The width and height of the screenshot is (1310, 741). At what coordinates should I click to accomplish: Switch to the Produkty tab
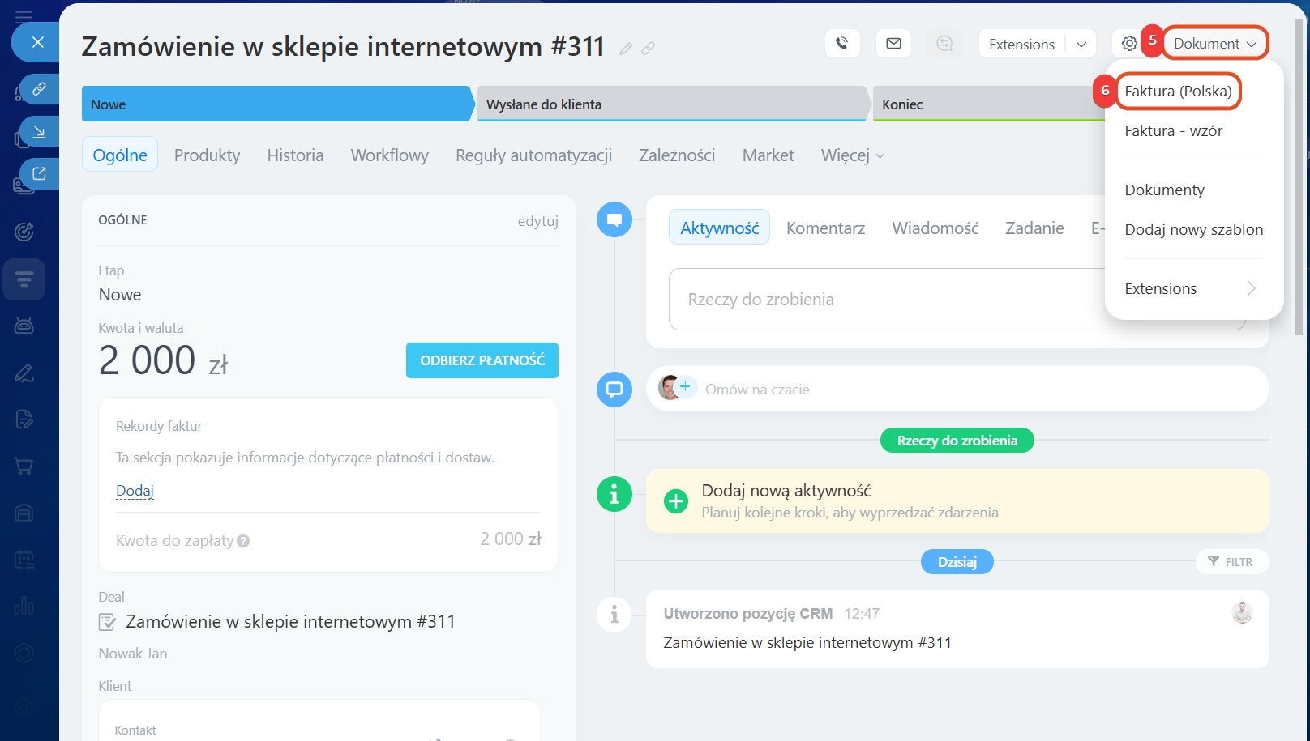click(207, 155)
